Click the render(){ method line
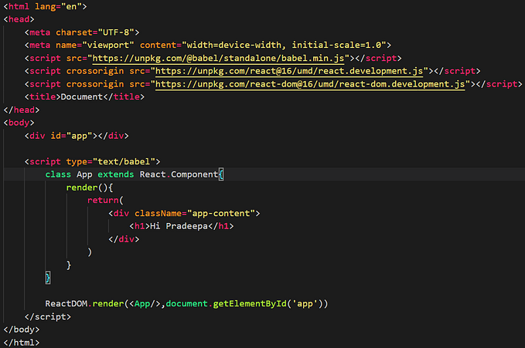 (90, 188)
